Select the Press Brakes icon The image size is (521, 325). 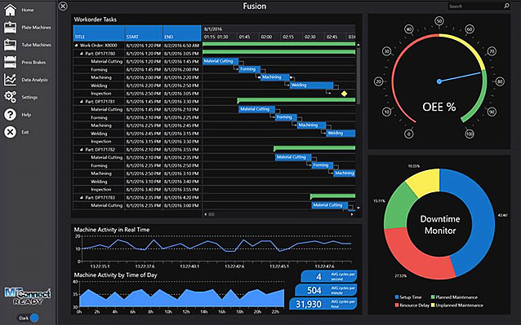click(10, 62)
